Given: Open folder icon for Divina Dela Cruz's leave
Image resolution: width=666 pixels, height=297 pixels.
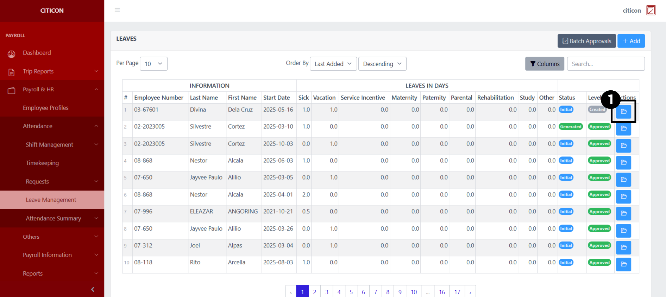Looking at the screenshot, I should tap(623, 111).
